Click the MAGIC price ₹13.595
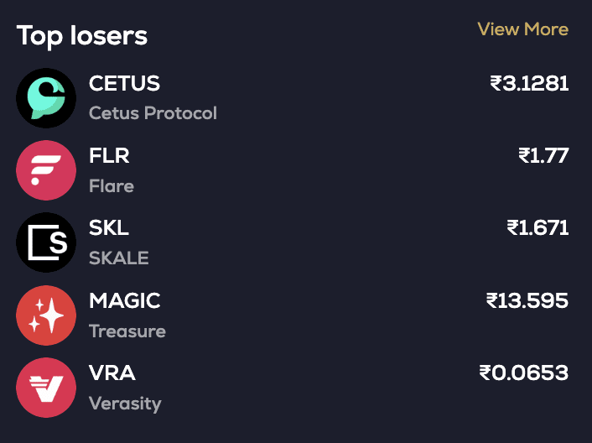592x443 pixels. click(527, 300)
